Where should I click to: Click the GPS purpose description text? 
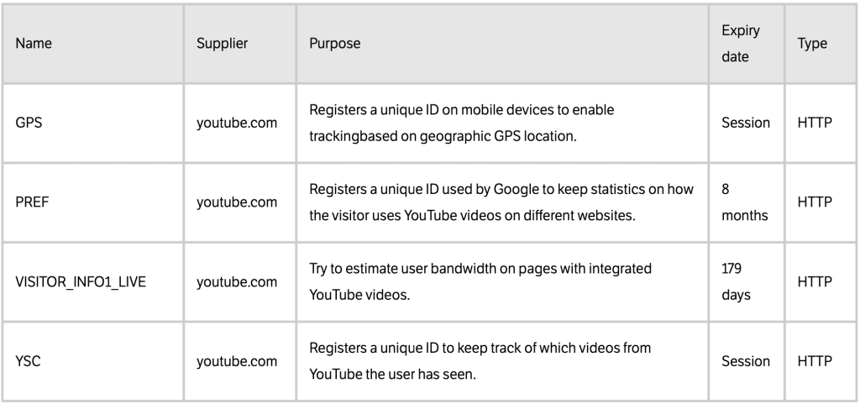click(x=462, y=123)
